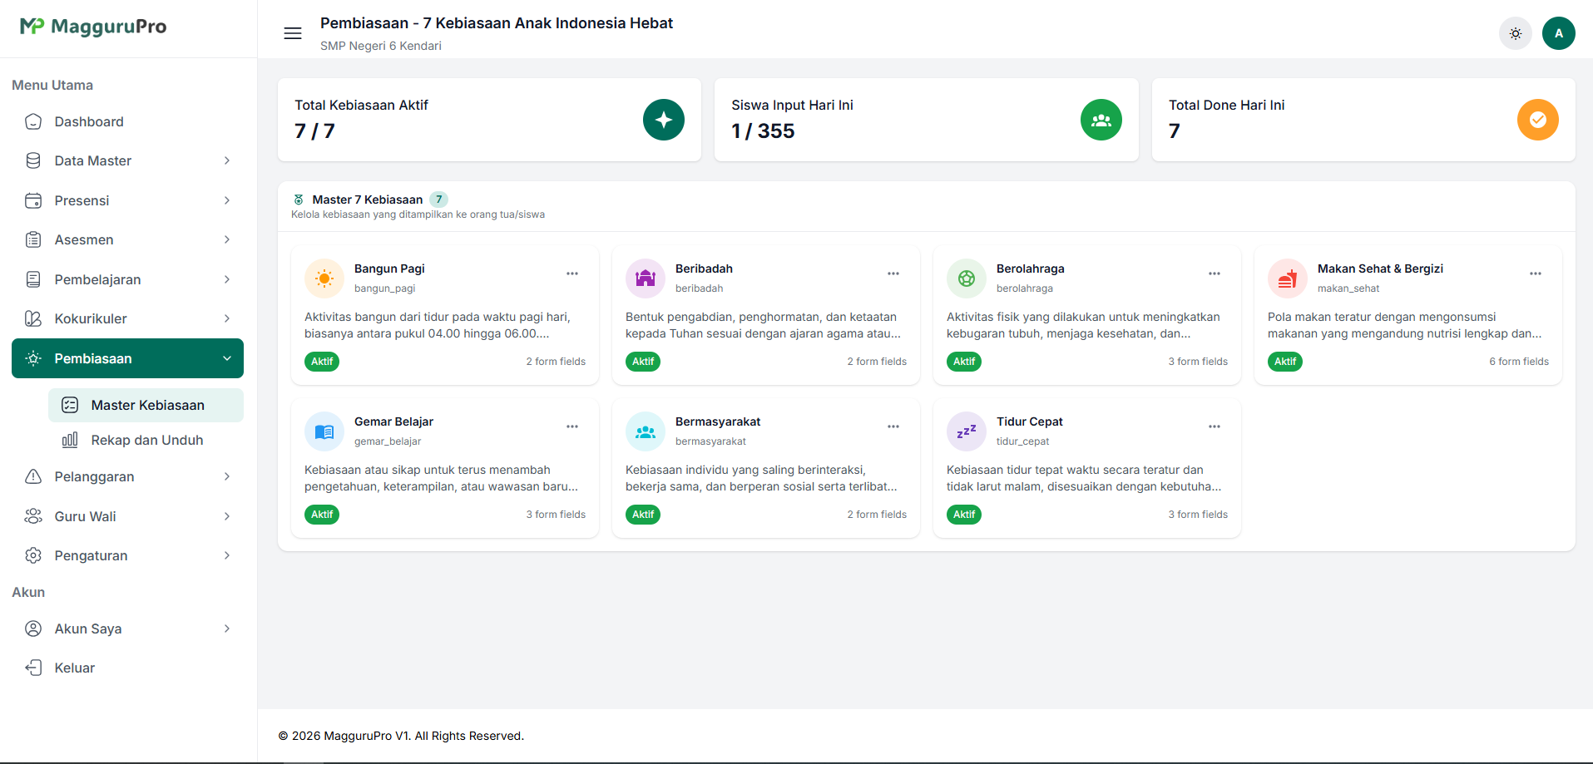
Task: Click the green star icon in Total Kebiasaan Aktif
Action: pyautogui.click(x=664, y=120)
